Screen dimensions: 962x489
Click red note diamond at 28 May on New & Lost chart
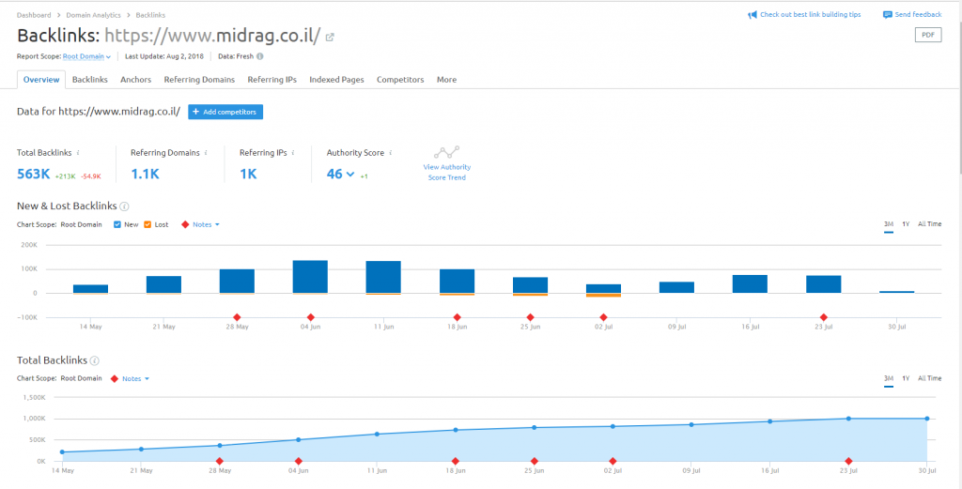pos(237,317)
